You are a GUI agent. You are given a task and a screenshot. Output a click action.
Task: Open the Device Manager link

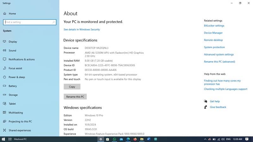click(x=213, y=33)
